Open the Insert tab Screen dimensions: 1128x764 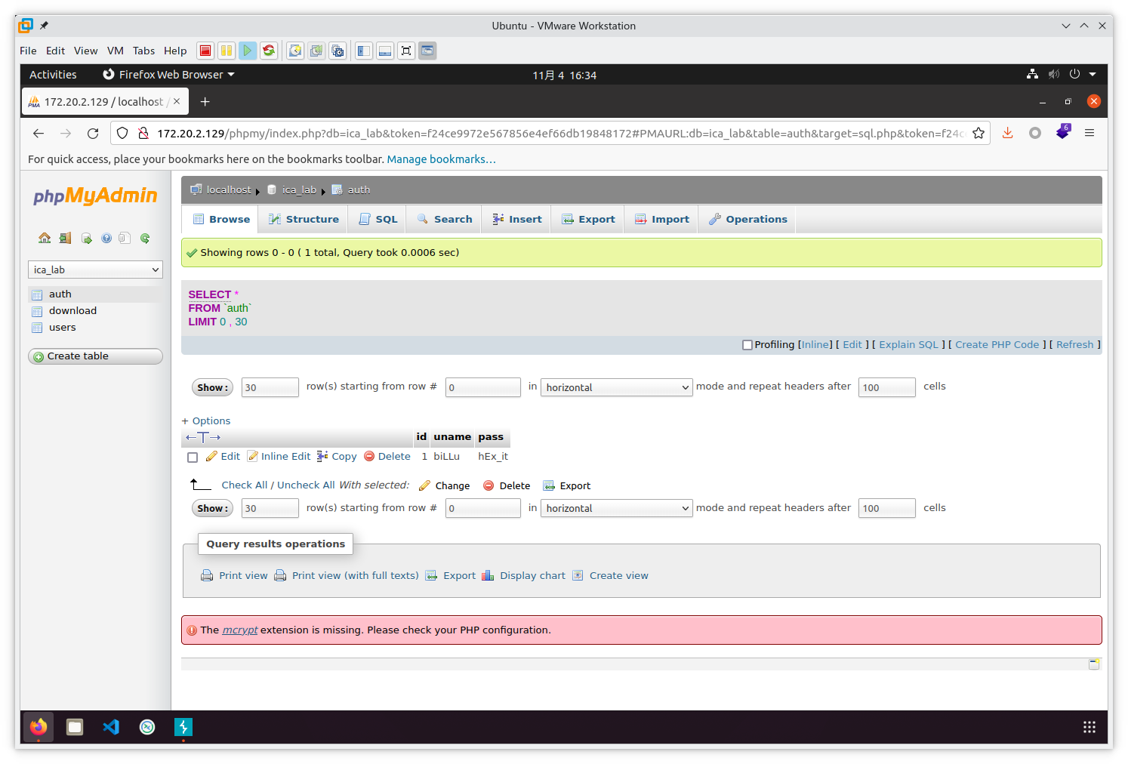(x=516, y=219)
